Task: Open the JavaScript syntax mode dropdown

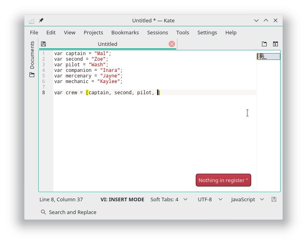Action: (x=247, y=199)
